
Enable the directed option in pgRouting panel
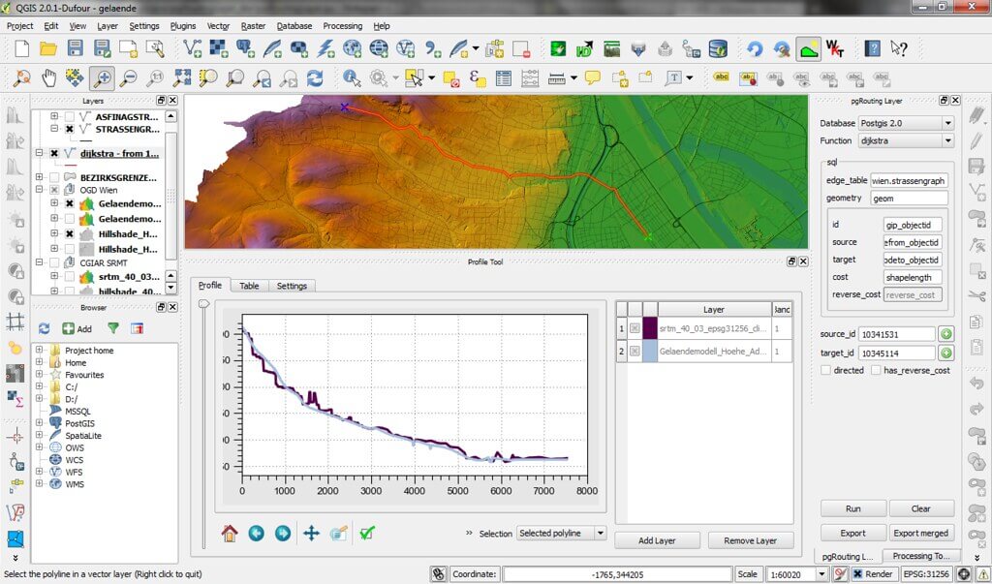click(825, 369)
